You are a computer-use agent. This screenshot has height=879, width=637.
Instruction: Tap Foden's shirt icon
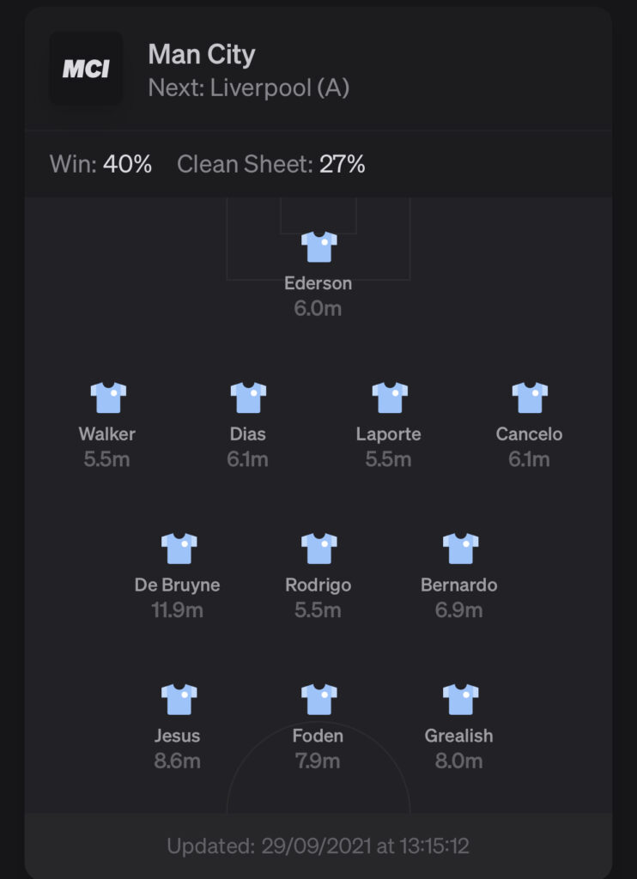coord(319,699)
